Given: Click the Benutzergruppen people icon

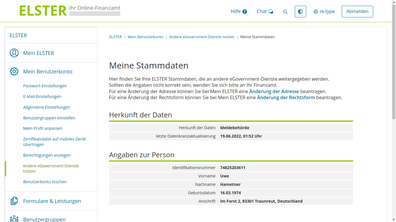Looking at the screenshot, I should tap(14, 219).
